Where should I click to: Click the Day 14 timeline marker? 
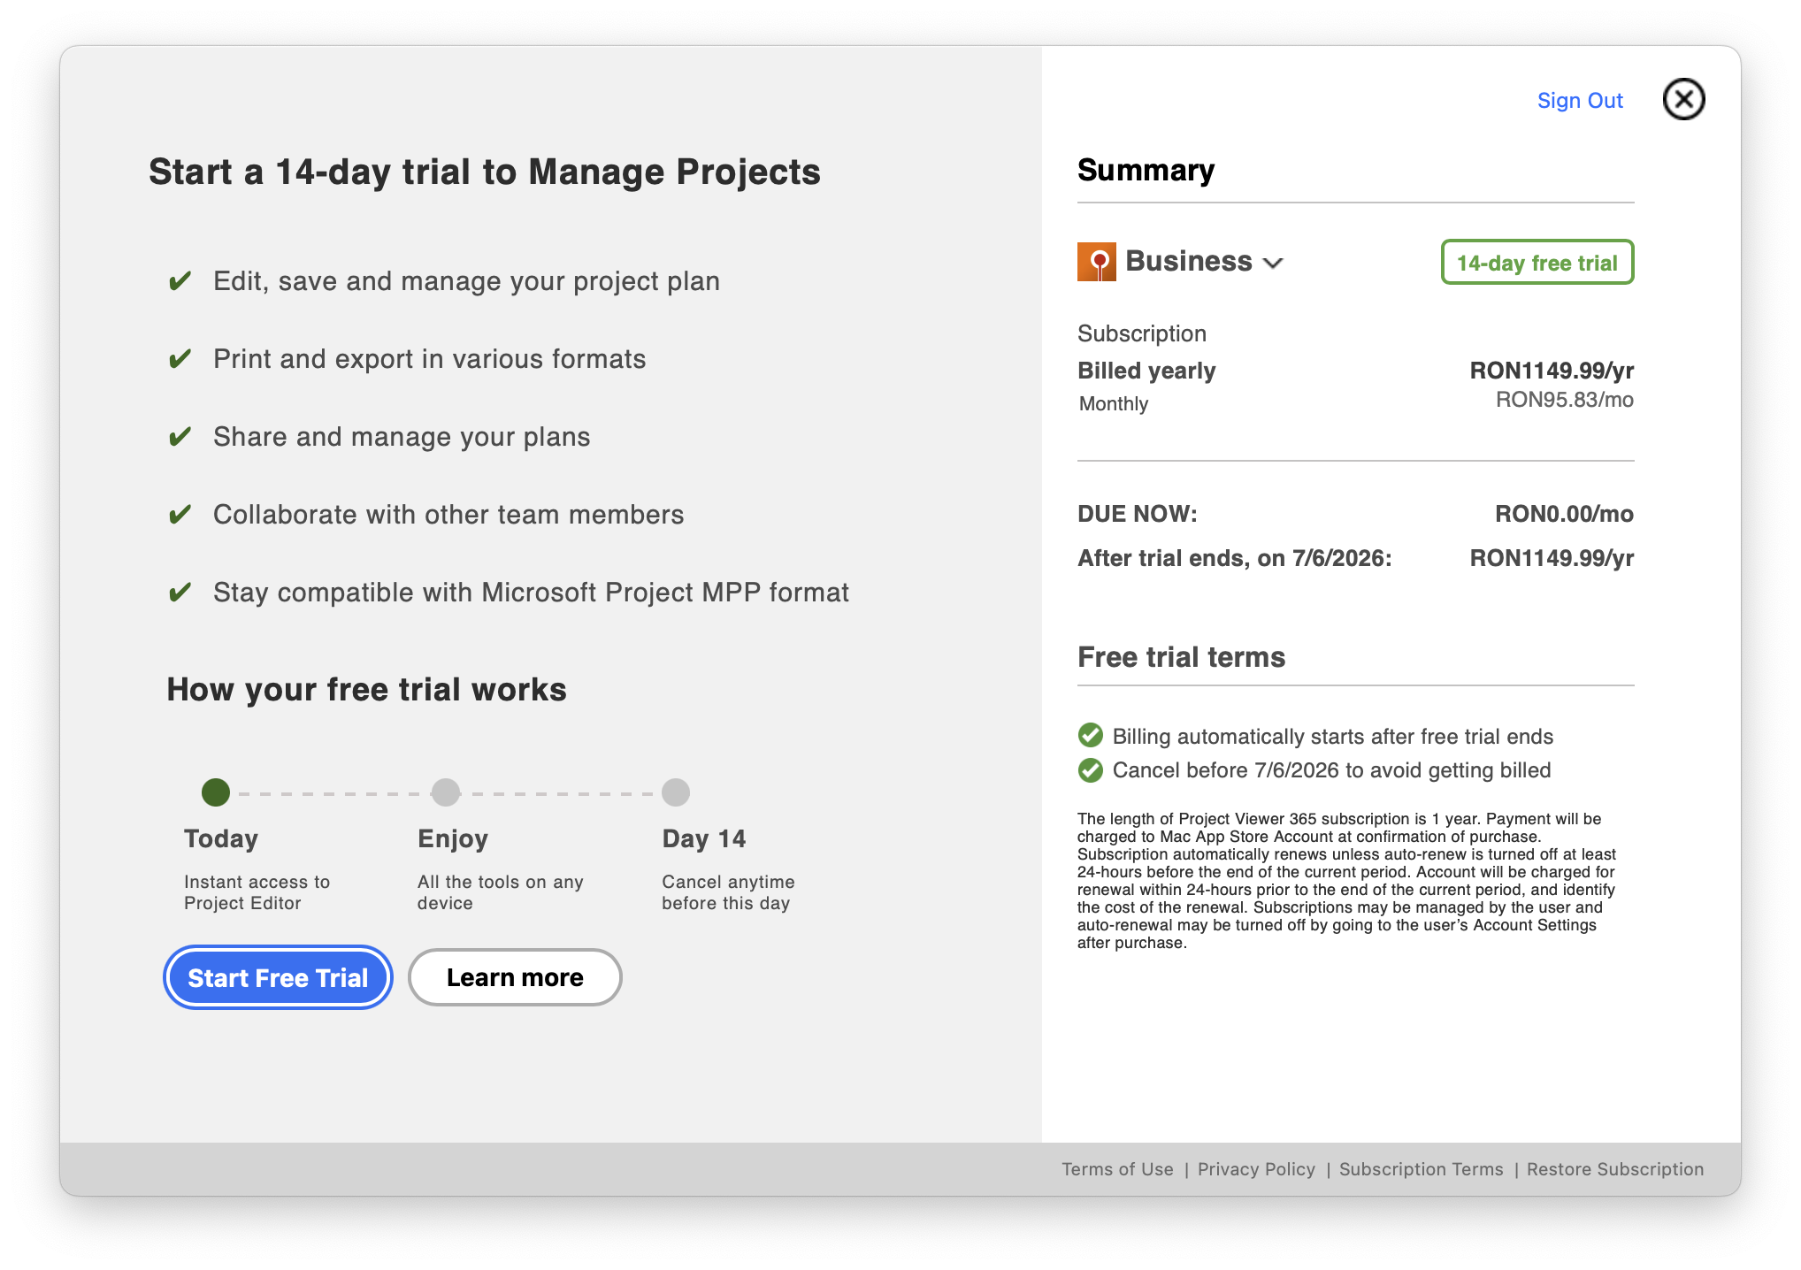pyautogui.click(x=676, y=792)
